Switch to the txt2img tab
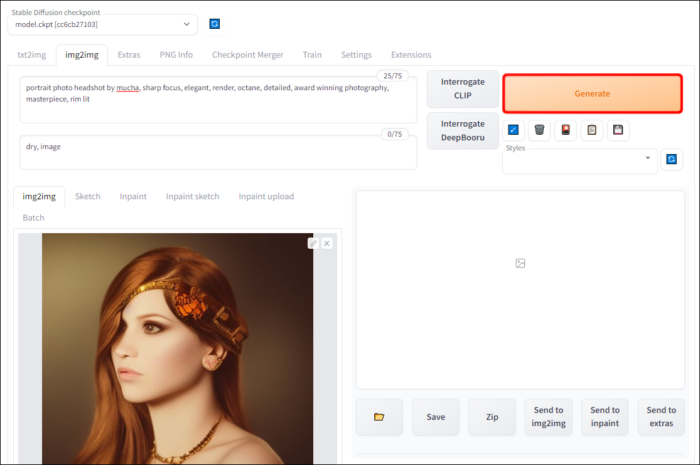 (x=31, y=55)
